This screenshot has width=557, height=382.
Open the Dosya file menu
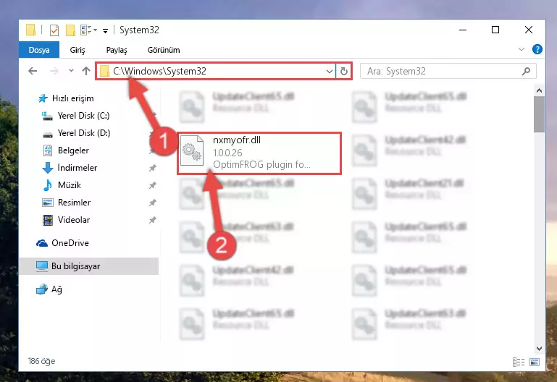(39, 50)
